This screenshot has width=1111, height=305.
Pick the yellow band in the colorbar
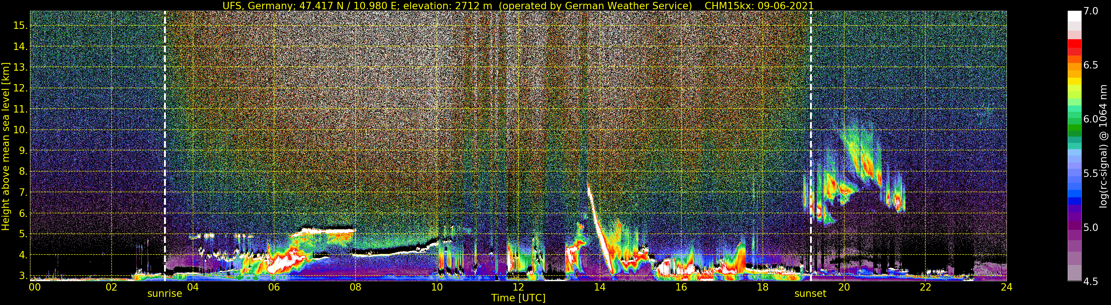[x=1074, y=81]
